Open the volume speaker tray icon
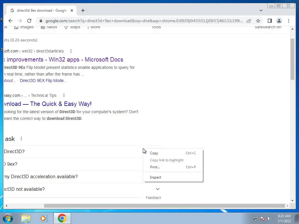The height and width of the screenshot is (224, 299). coord(270,218)
